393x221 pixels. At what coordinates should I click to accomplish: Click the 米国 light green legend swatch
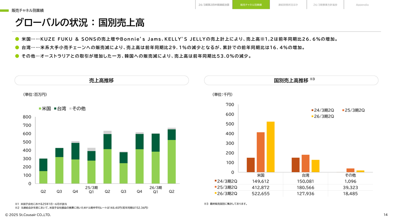(x=40, y=109)
